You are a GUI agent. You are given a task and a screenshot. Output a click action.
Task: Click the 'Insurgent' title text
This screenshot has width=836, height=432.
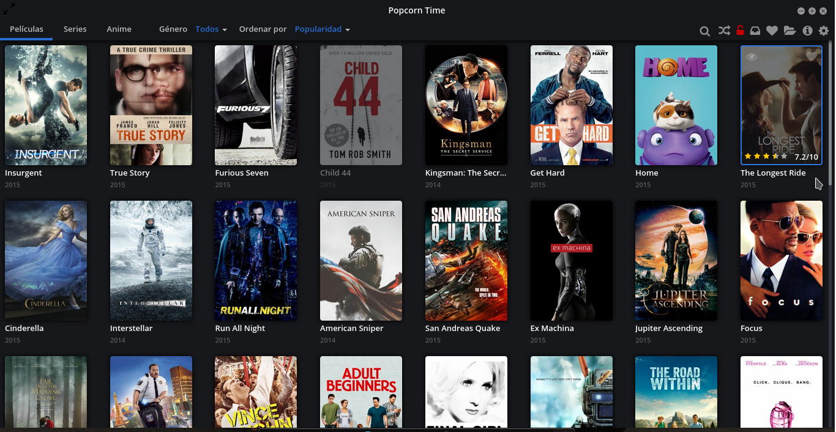(23, 173)
